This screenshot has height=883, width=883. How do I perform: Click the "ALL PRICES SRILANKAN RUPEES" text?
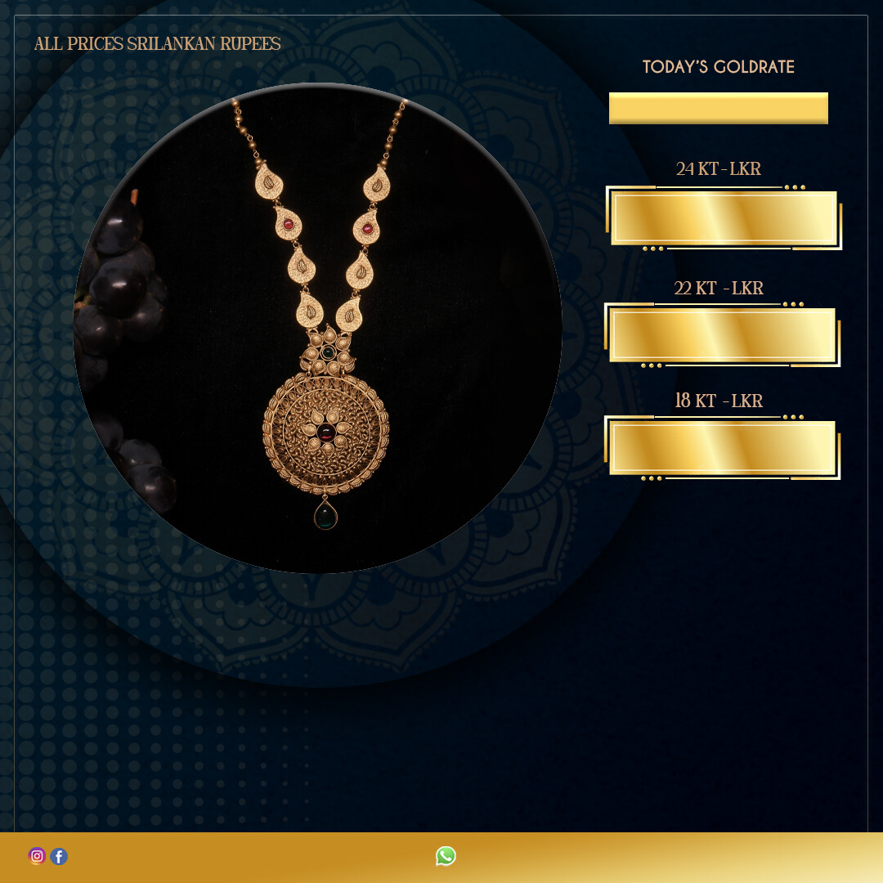coord(158,44)
